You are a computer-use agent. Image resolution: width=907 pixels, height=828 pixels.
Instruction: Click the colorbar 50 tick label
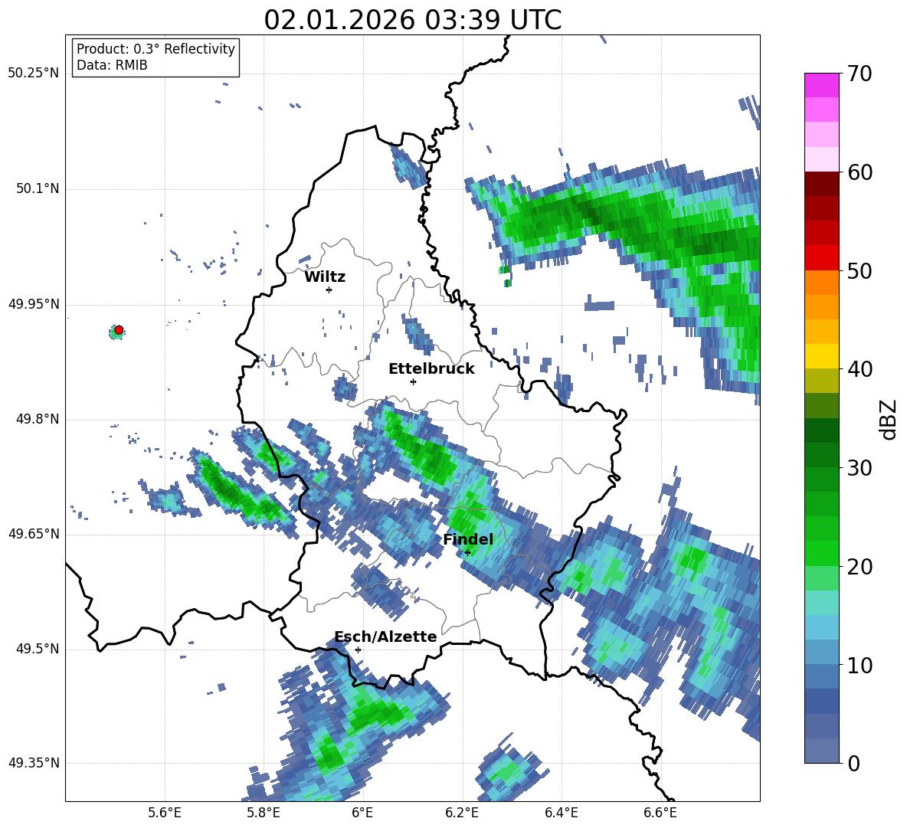tap(860, 270)
